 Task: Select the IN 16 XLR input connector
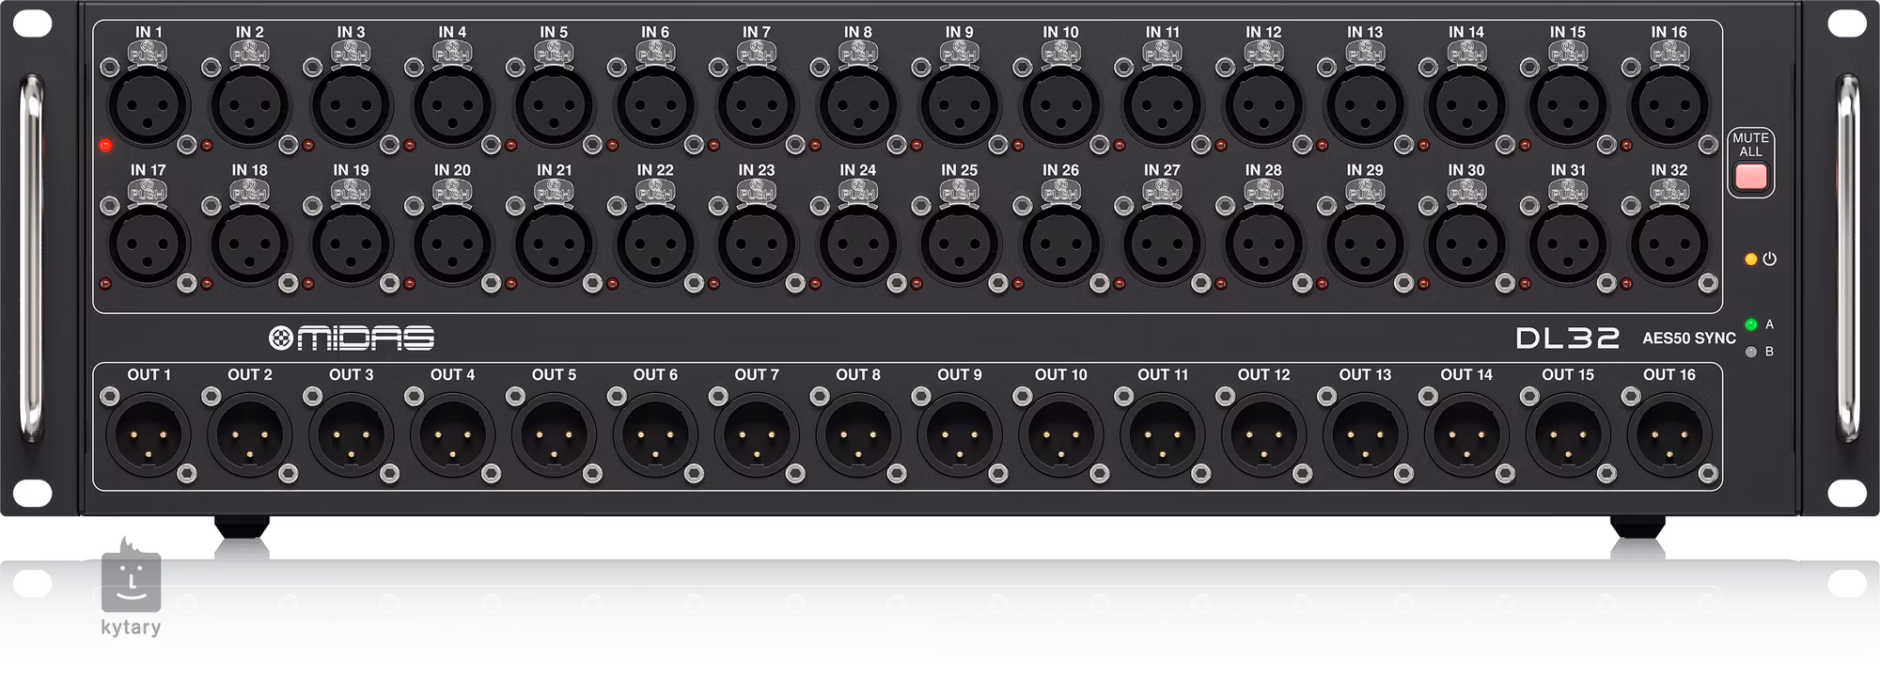click(1669, 105)
